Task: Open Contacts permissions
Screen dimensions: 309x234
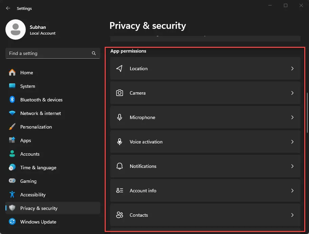Action: 205,215
